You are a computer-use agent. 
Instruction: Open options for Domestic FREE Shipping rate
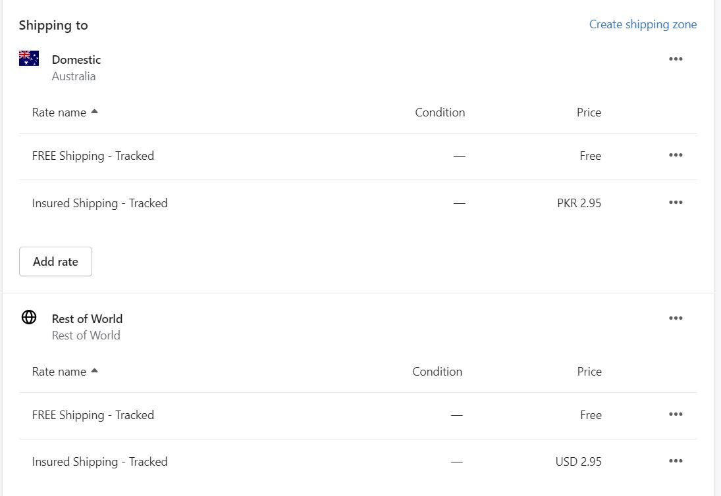[x=676, y=155]
